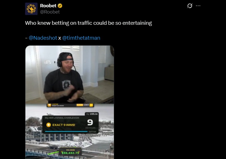Click the 'by 155.io' label

(x=92, y=114)
